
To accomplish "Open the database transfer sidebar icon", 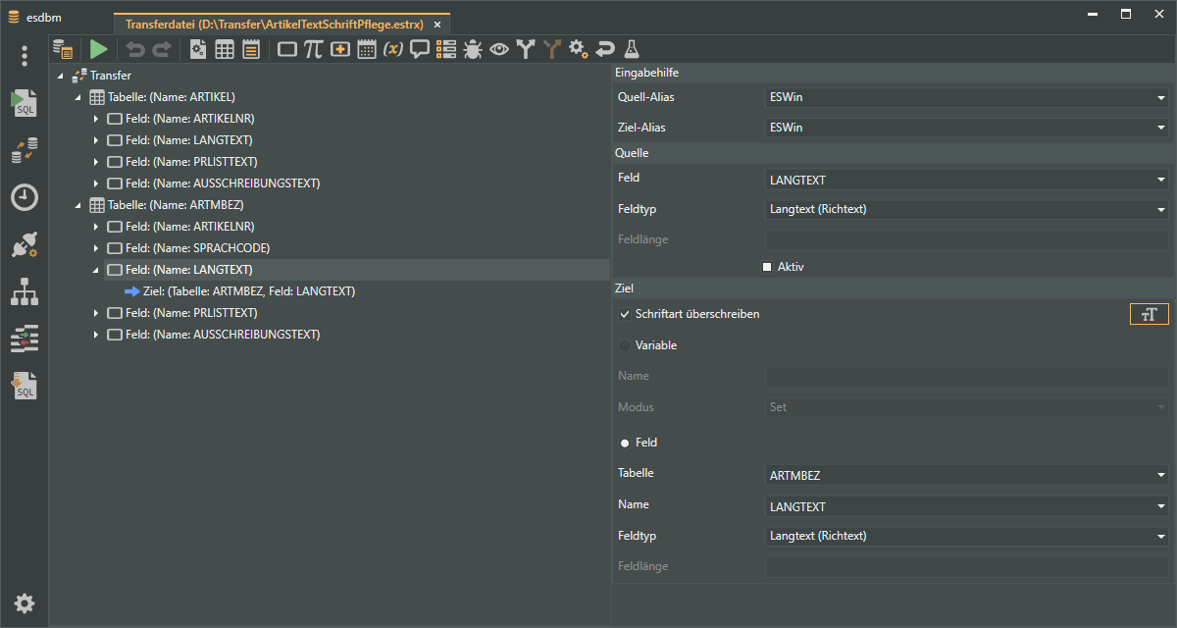I will (x=25, y=150).
